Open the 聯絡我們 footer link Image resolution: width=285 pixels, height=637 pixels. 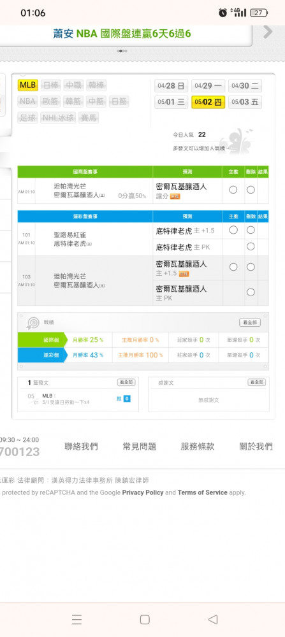pyautogui.click(x=82, y=447)
